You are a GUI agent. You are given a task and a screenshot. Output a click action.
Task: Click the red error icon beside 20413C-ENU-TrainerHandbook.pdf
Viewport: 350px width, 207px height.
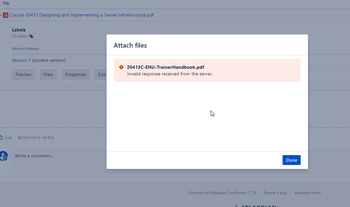pos(121,67)
